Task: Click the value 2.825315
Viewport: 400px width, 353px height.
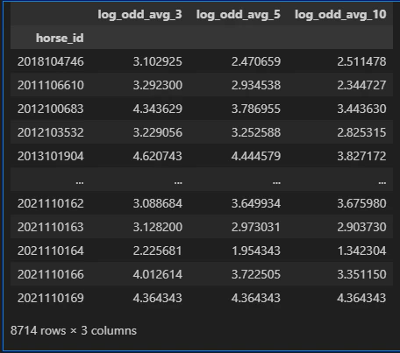Action: (361, 132)
